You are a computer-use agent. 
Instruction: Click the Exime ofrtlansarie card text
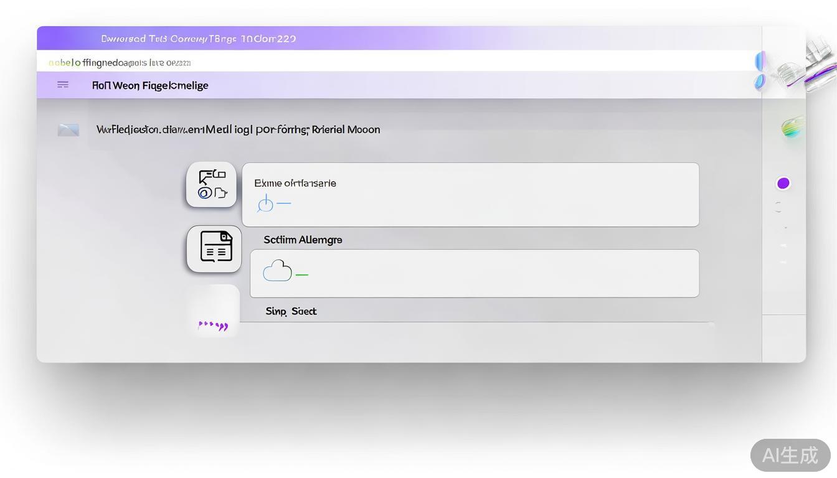point(295,183)
